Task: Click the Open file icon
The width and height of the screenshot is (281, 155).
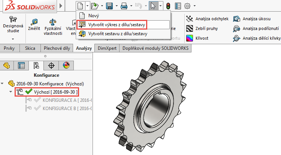Action: click(x=95, y=6)
